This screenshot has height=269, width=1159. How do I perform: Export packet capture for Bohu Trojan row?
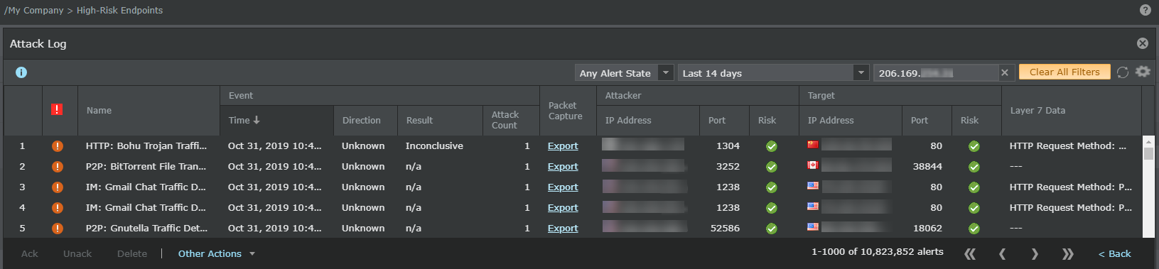click(x=563, y=146)
